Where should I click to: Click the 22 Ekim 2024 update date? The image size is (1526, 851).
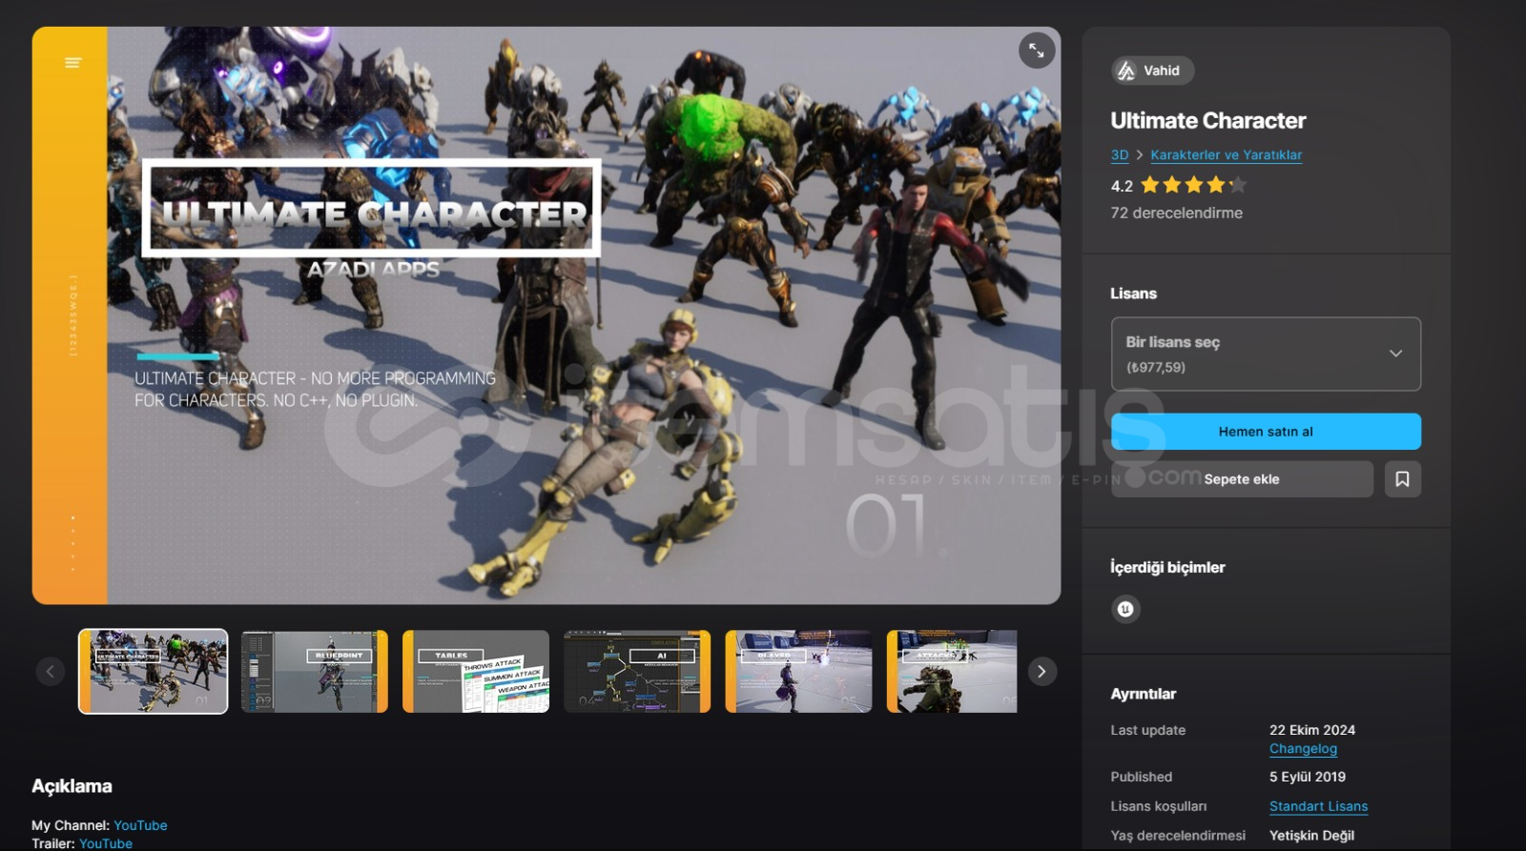1312,730
